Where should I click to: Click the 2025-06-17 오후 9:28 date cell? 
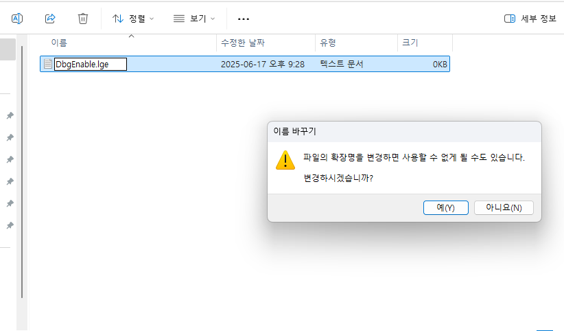(263, 64)
